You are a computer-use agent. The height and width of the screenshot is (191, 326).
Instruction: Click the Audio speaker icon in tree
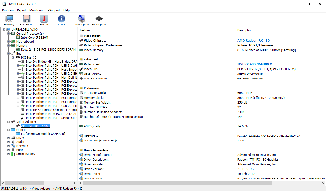(13, 142)
